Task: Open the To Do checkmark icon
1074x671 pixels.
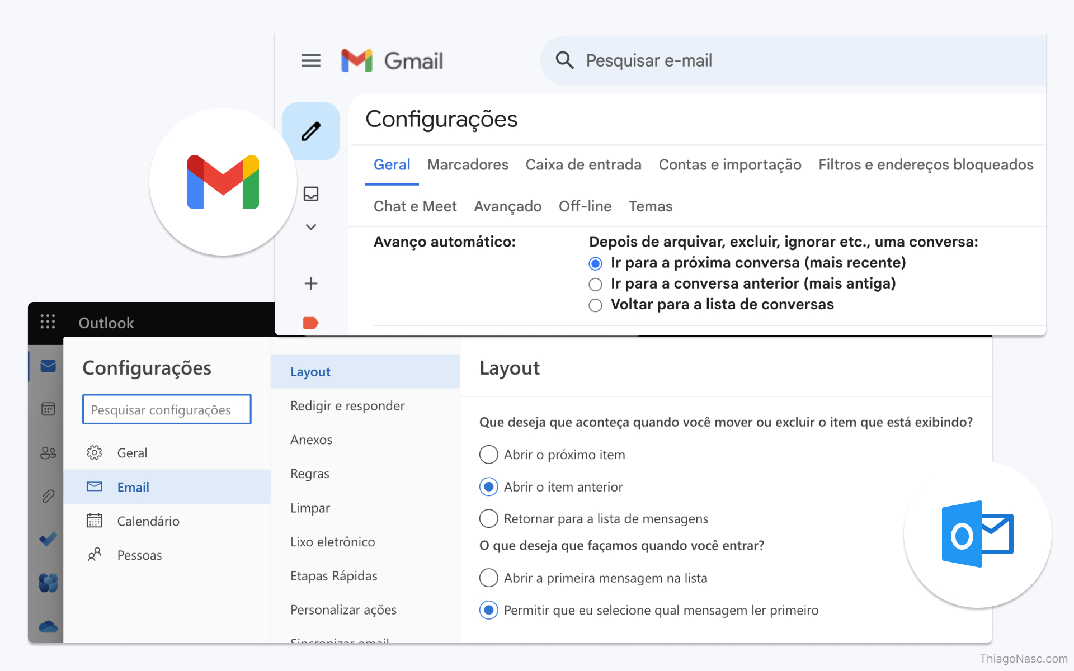Action: point(48,538)
